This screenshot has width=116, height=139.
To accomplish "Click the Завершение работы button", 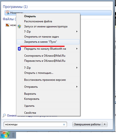I will 87,124.
